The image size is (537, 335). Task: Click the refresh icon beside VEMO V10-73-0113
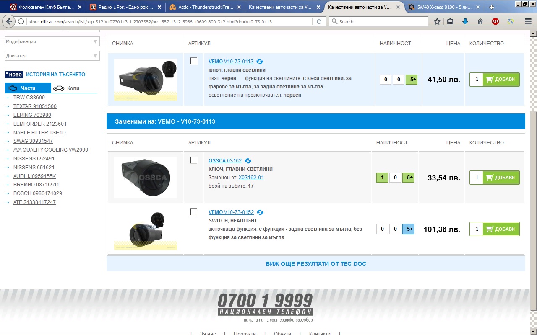click(260, 62)
